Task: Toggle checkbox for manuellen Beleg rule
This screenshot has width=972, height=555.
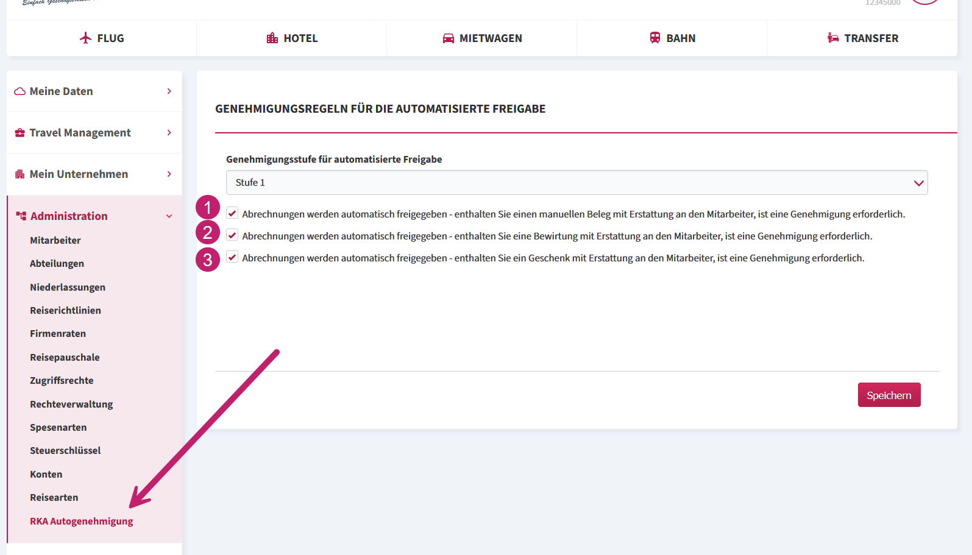Action: pos(232,213)
